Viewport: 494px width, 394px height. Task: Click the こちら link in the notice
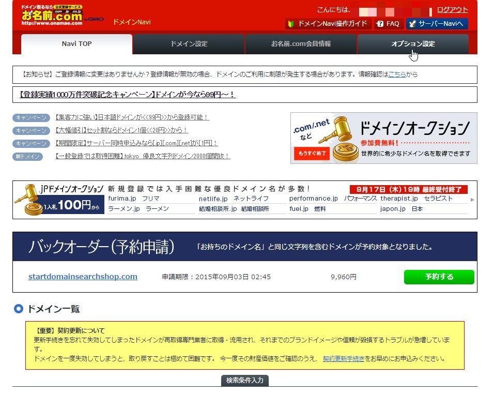click(397, 74)
